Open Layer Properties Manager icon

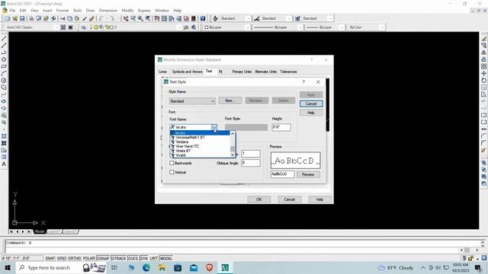[x=83, y=27]
